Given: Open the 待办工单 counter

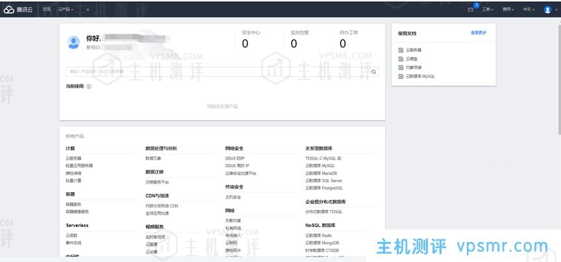Looking at the screenshot, I should (349, 40).
